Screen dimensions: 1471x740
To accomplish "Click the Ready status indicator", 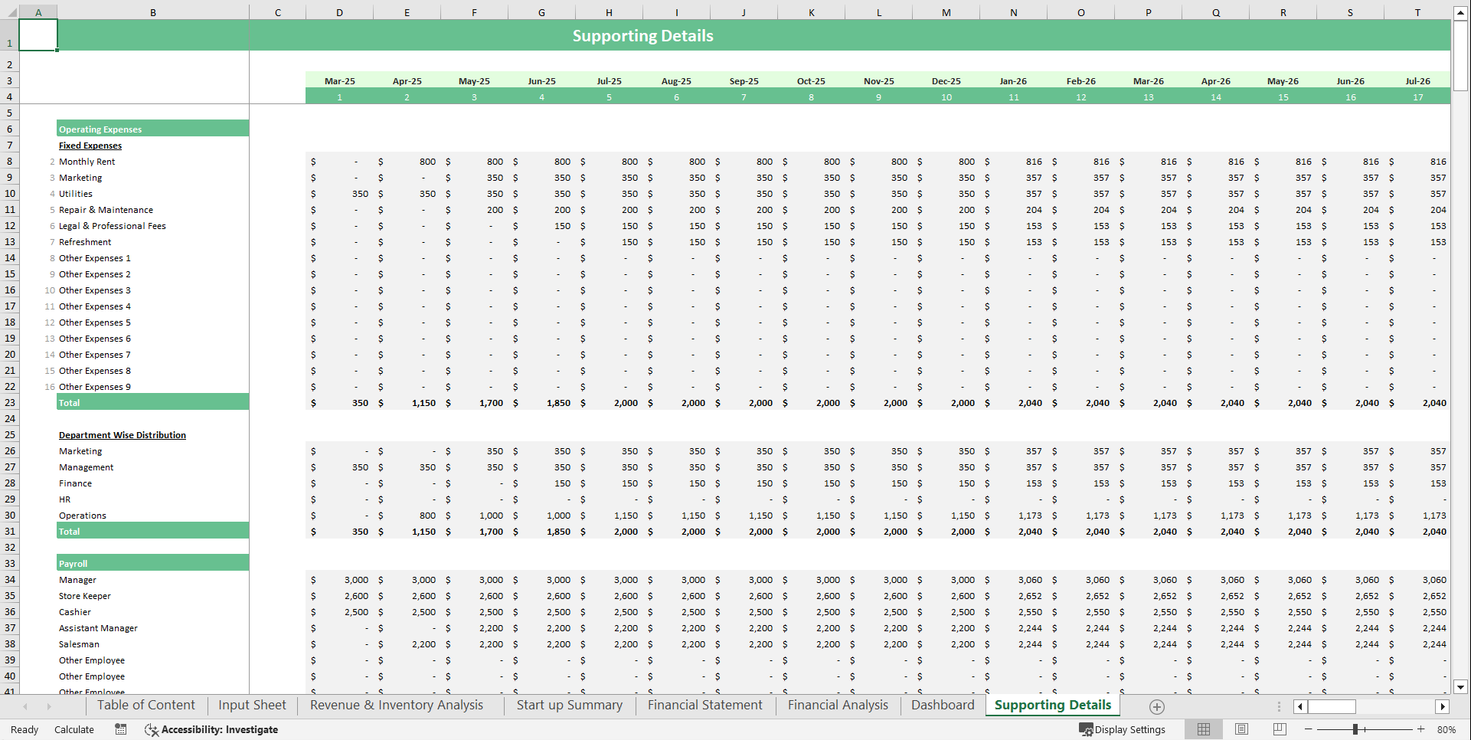I will tap(23, 729).
